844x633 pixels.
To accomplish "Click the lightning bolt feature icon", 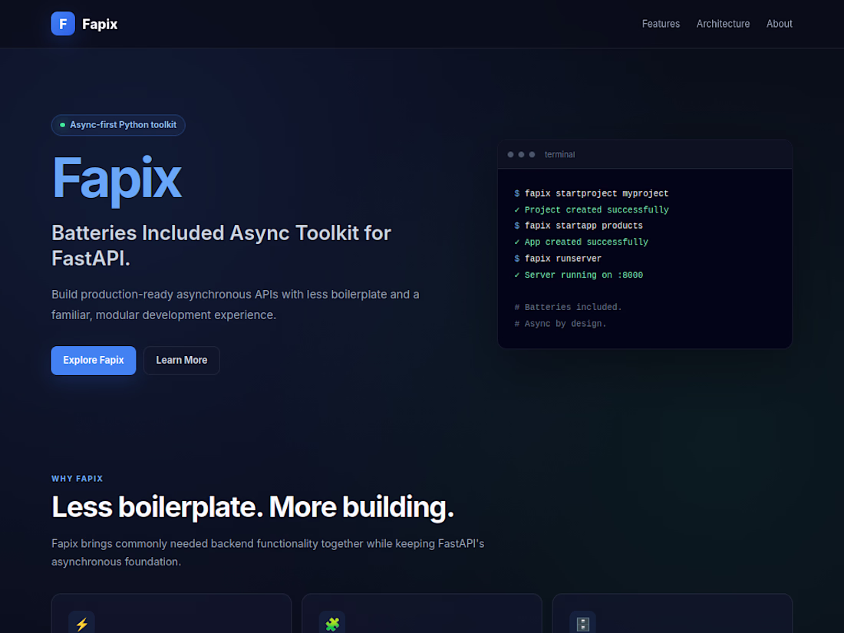I will click(82, 623).
